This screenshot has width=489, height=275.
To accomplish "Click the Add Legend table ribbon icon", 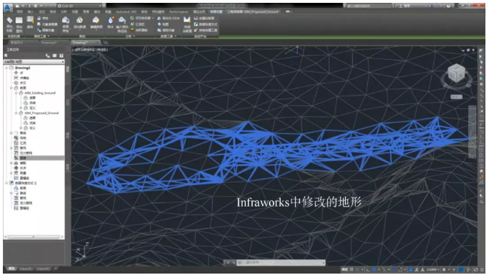I will click(19, 24).
